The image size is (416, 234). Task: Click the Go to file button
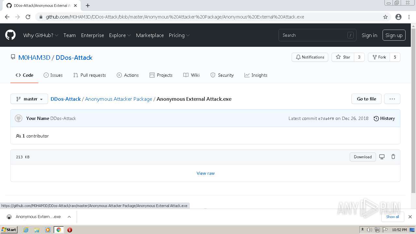click(x=367, y=99)
